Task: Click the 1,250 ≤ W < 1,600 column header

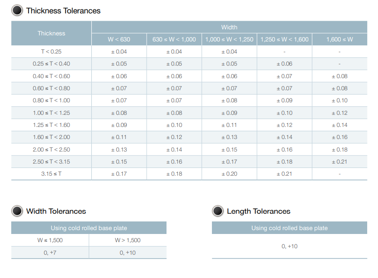Action: [285, 39]
